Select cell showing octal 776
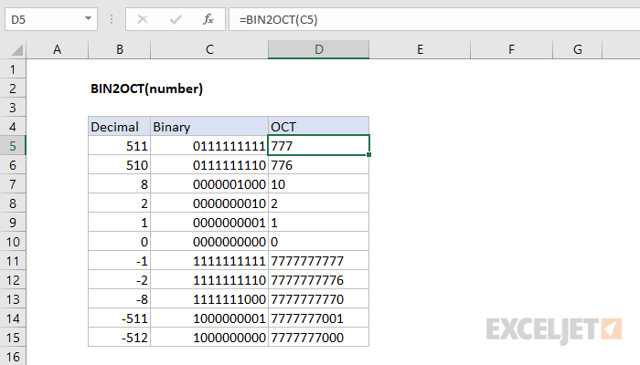This screenshot has width=640, height=365. click(x=318, y=165)
